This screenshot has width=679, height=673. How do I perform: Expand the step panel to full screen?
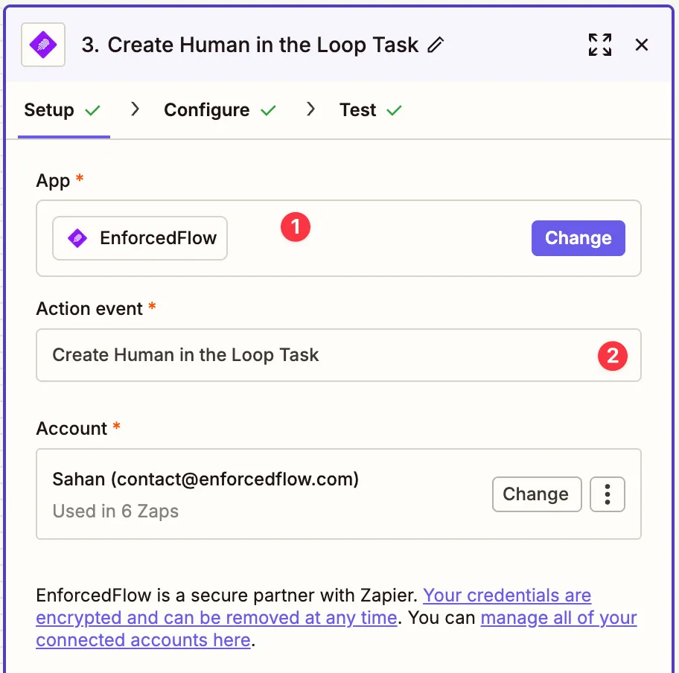pos(599,45)
